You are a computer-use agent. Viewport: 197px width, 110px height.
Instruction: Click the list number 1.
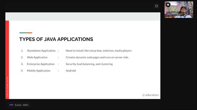[22, 51]
